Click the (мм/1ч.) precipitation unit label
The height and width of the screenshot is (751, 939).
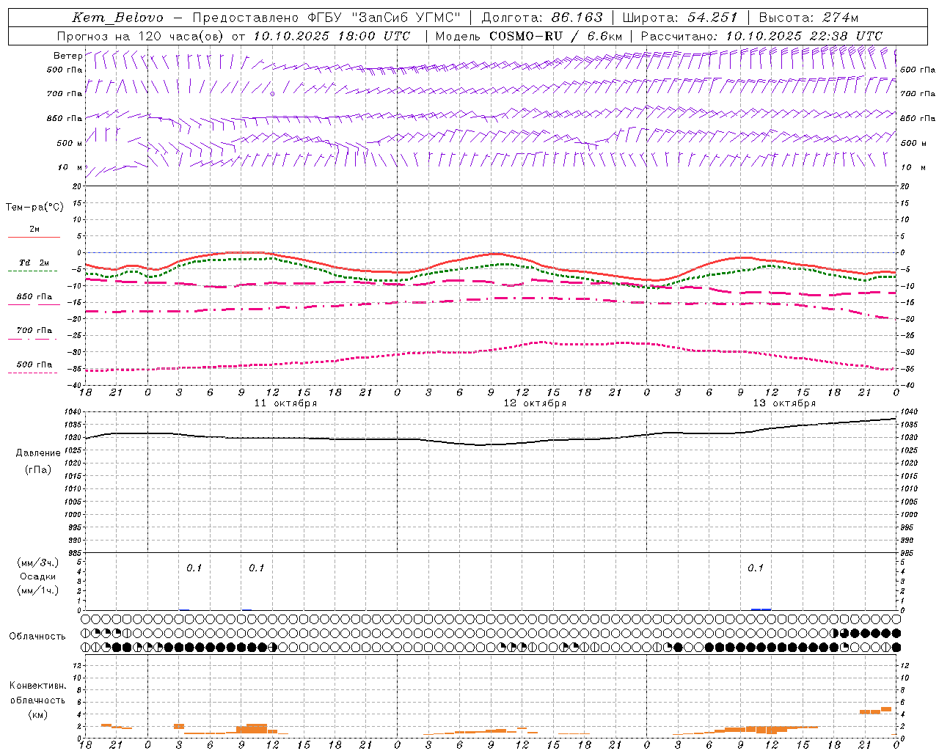click(38, 590)
